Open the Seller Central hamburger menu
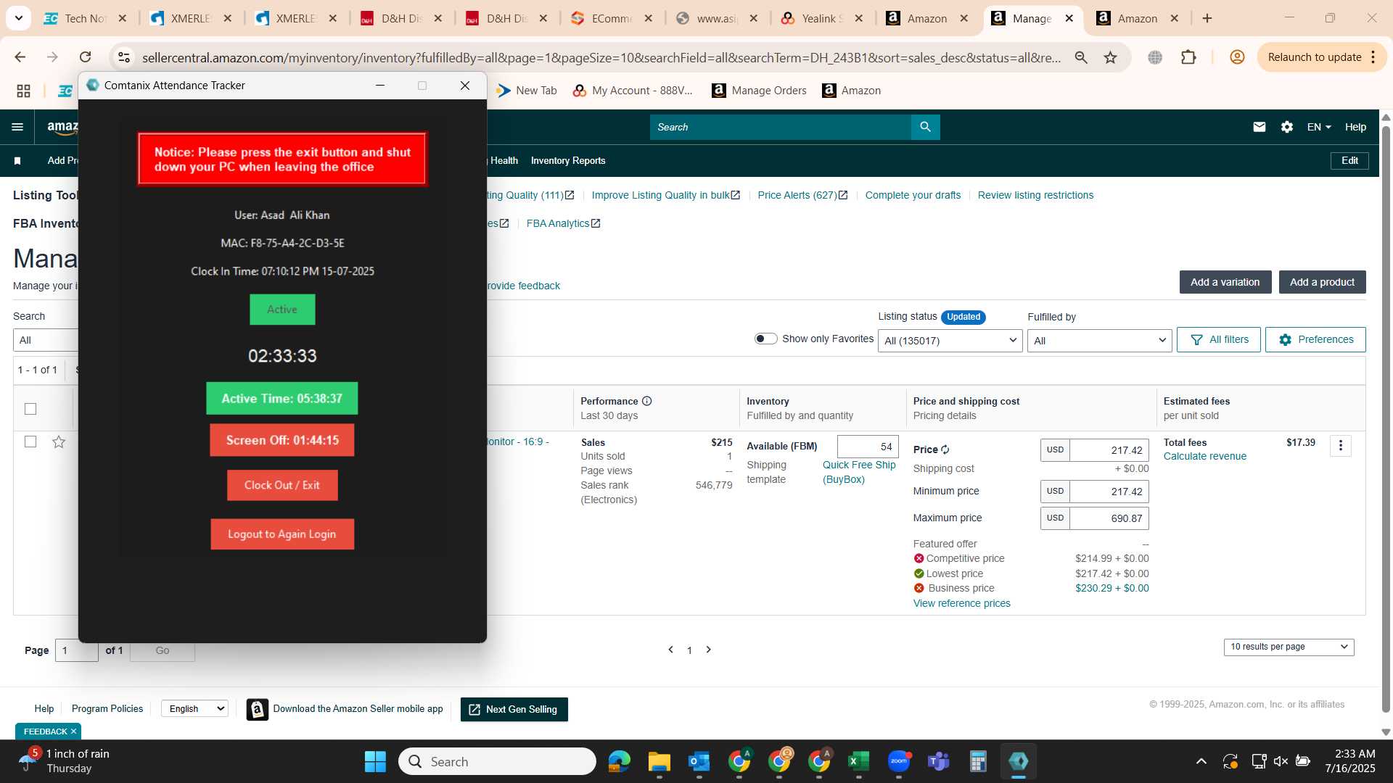 (17, 127)
